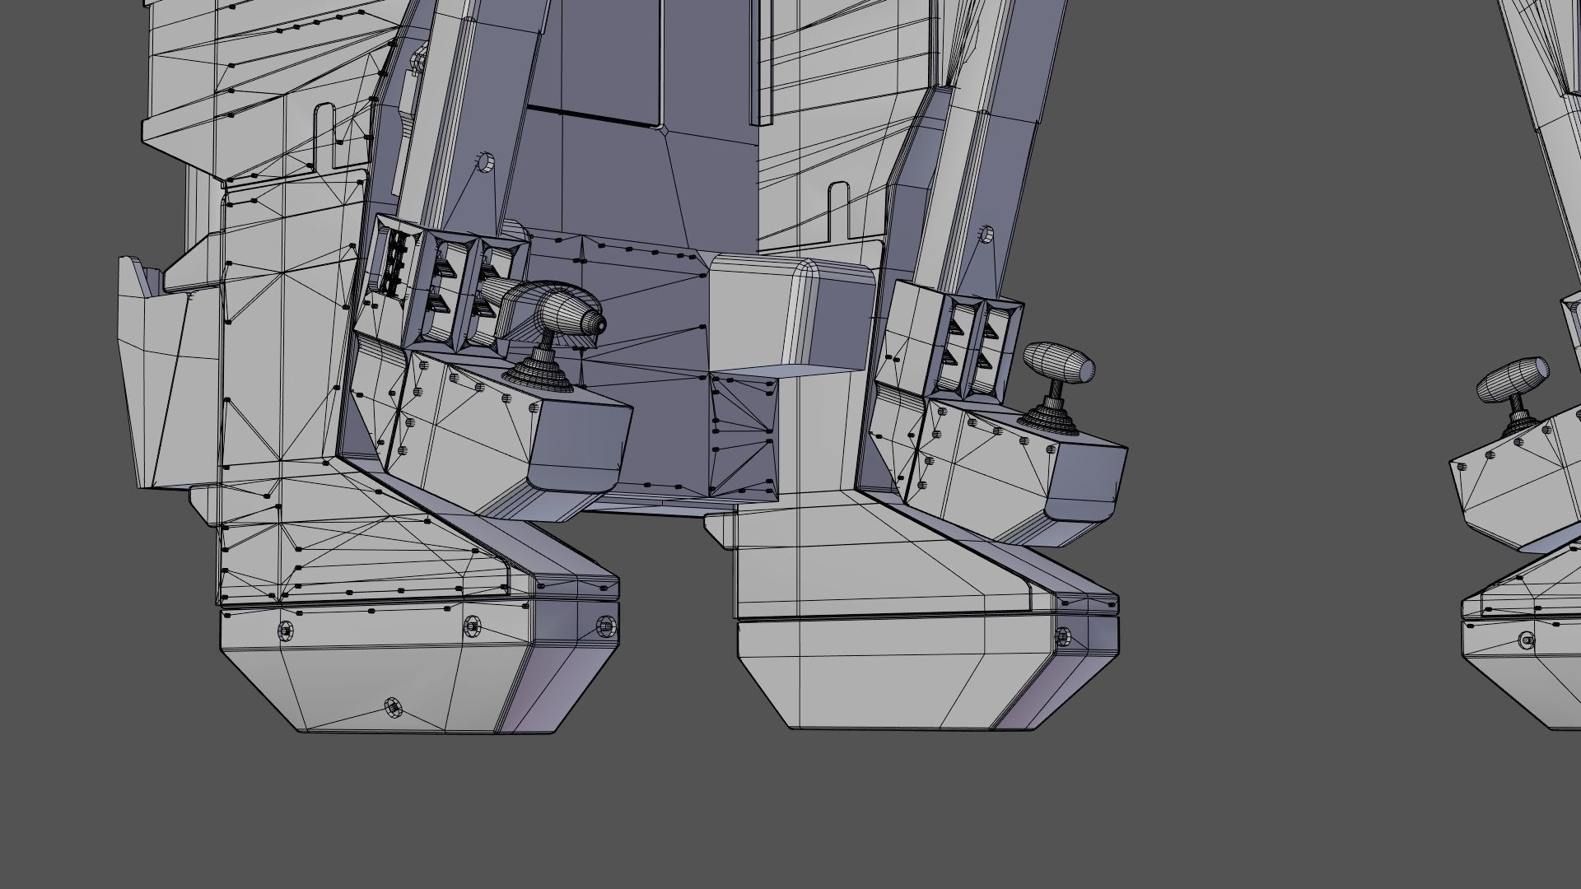Select the bolt on the rightmost foot
Image resolution: width=1581 pixels, height=889 pixels.
[1525, 640]
